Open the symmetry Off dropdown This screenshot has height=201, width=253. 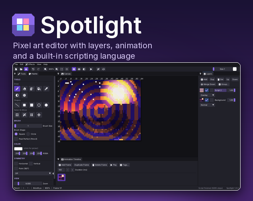click(33, 173)
